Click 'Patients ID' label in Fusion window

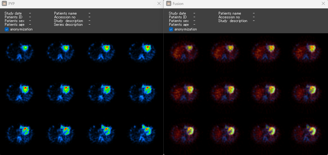178,17
